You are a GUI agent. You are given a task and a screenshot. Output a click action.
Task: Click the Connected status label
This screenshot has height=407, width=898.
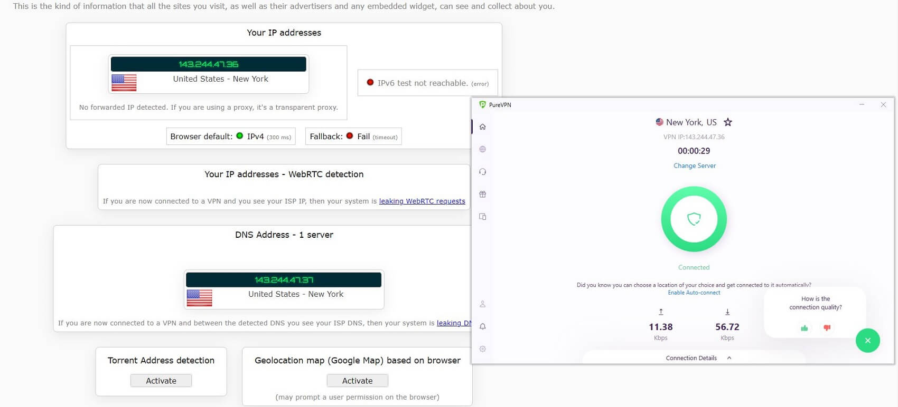click(x=694, y=267)
